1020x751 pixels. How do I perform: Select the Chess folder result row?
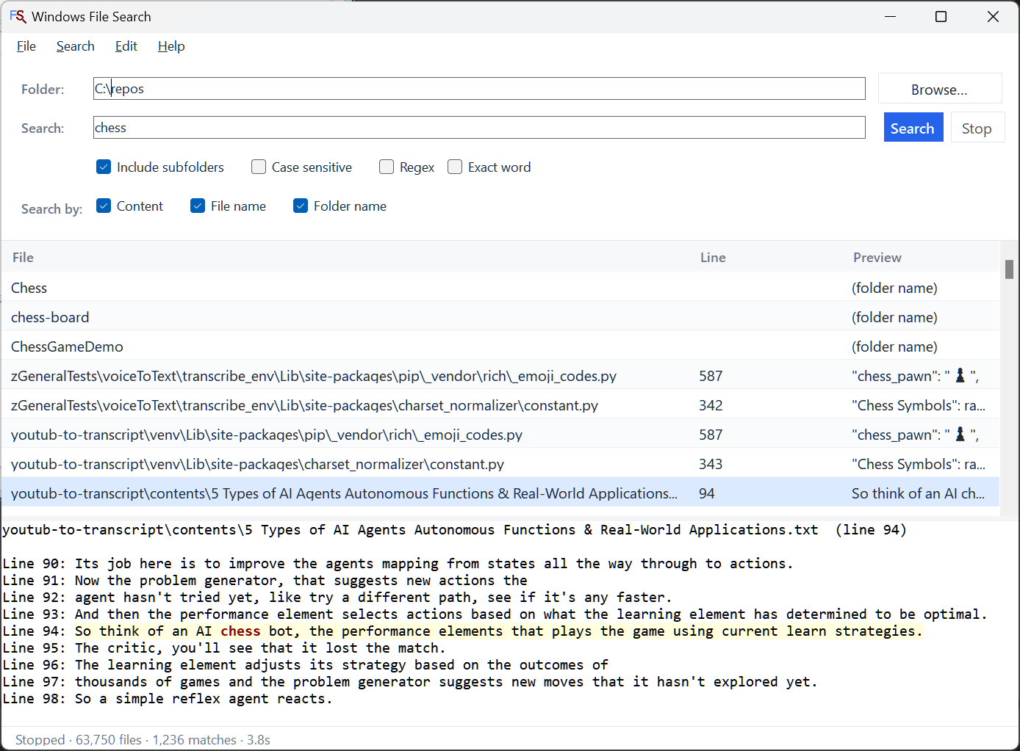pyautogui.click(x=500, y=288)
